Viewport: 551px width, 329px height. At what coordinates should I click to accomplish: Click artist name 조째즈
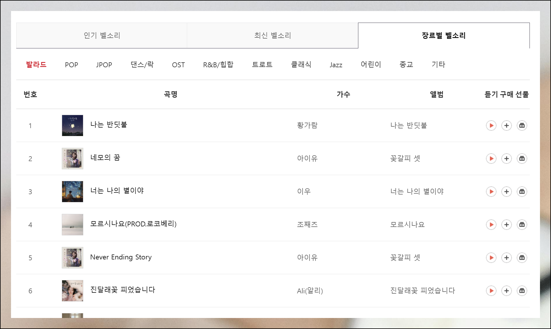coord(307,224)
